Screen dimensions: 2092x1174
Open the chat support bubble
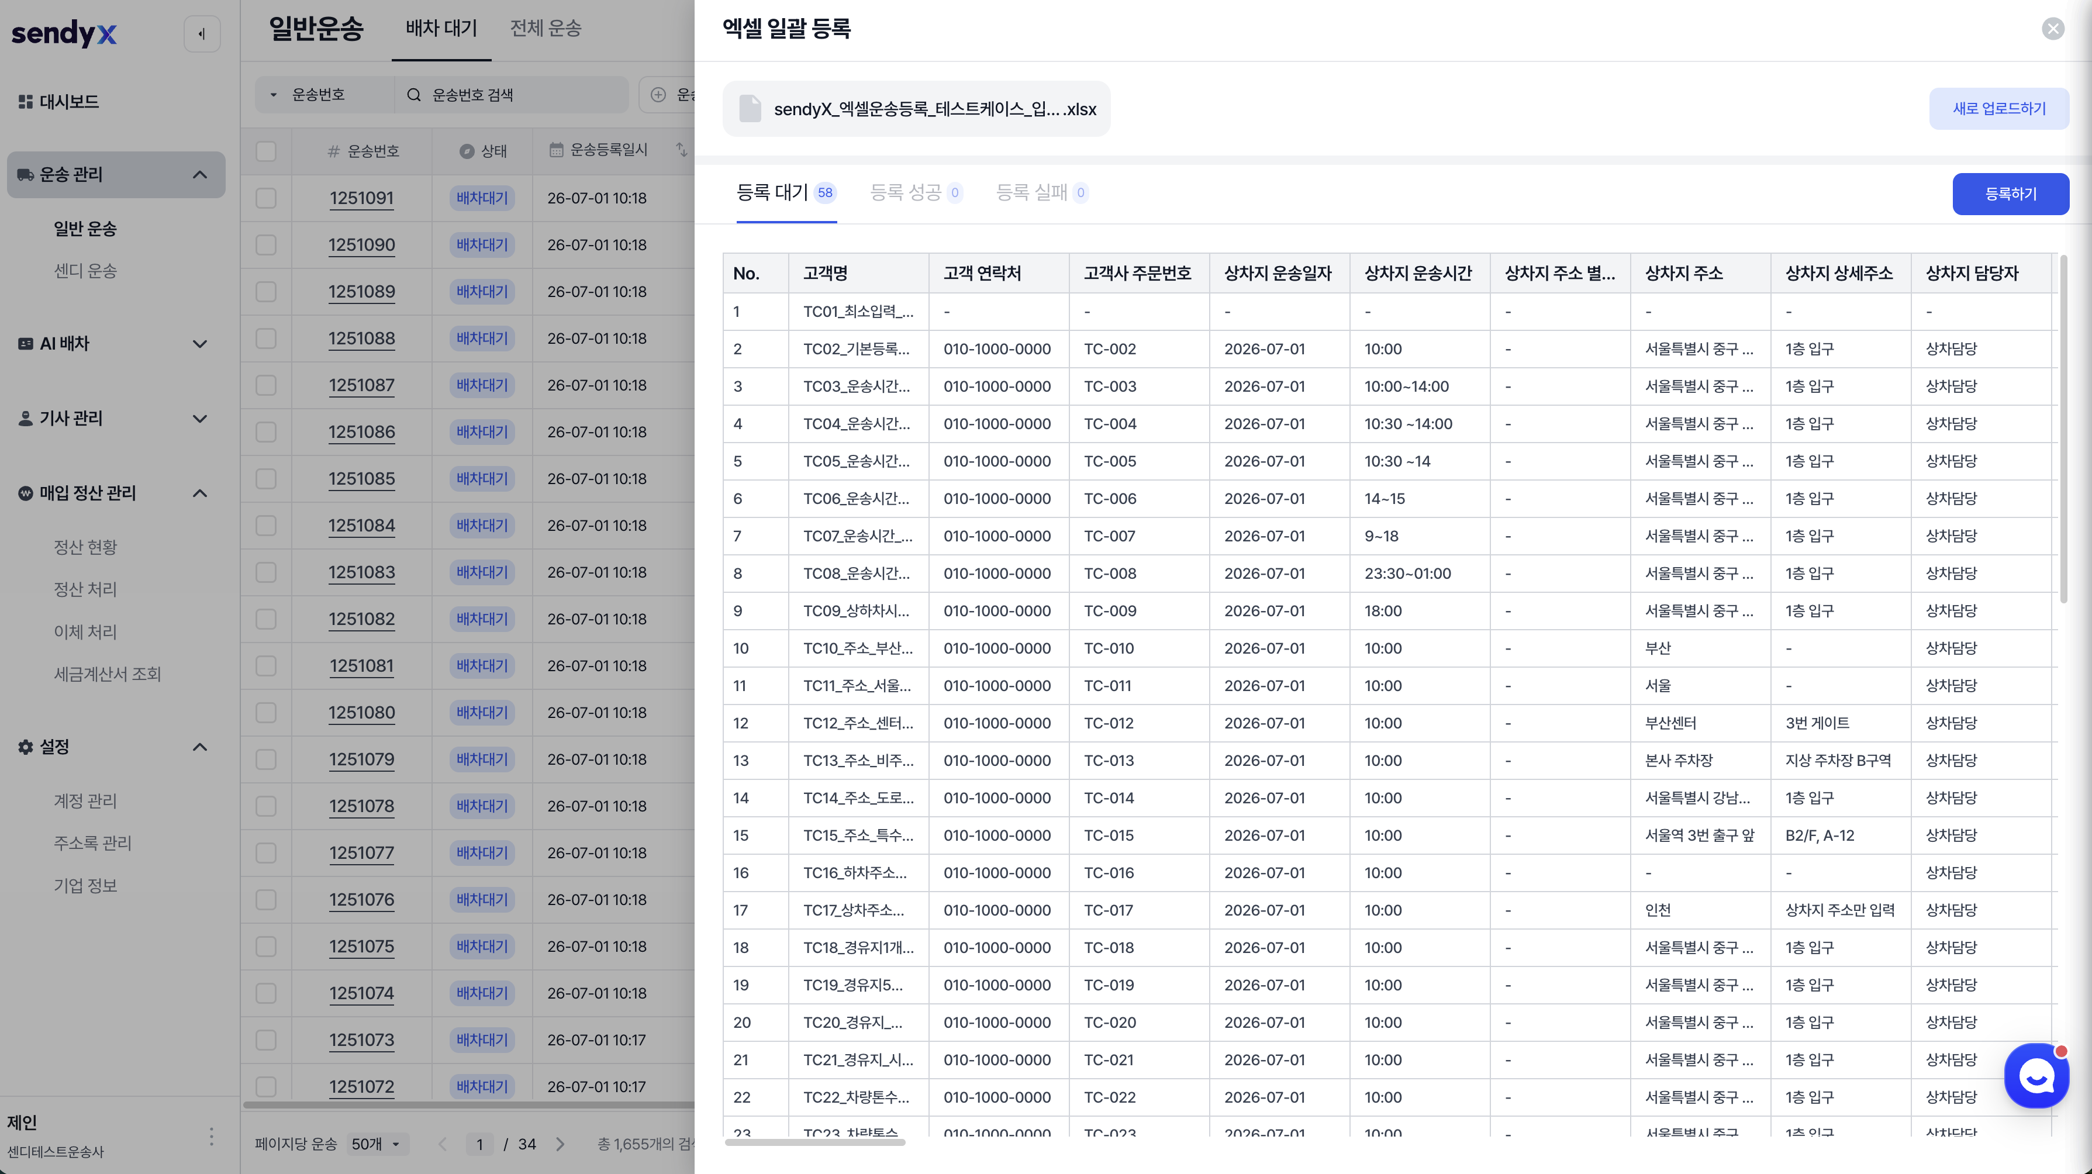2036,1076
